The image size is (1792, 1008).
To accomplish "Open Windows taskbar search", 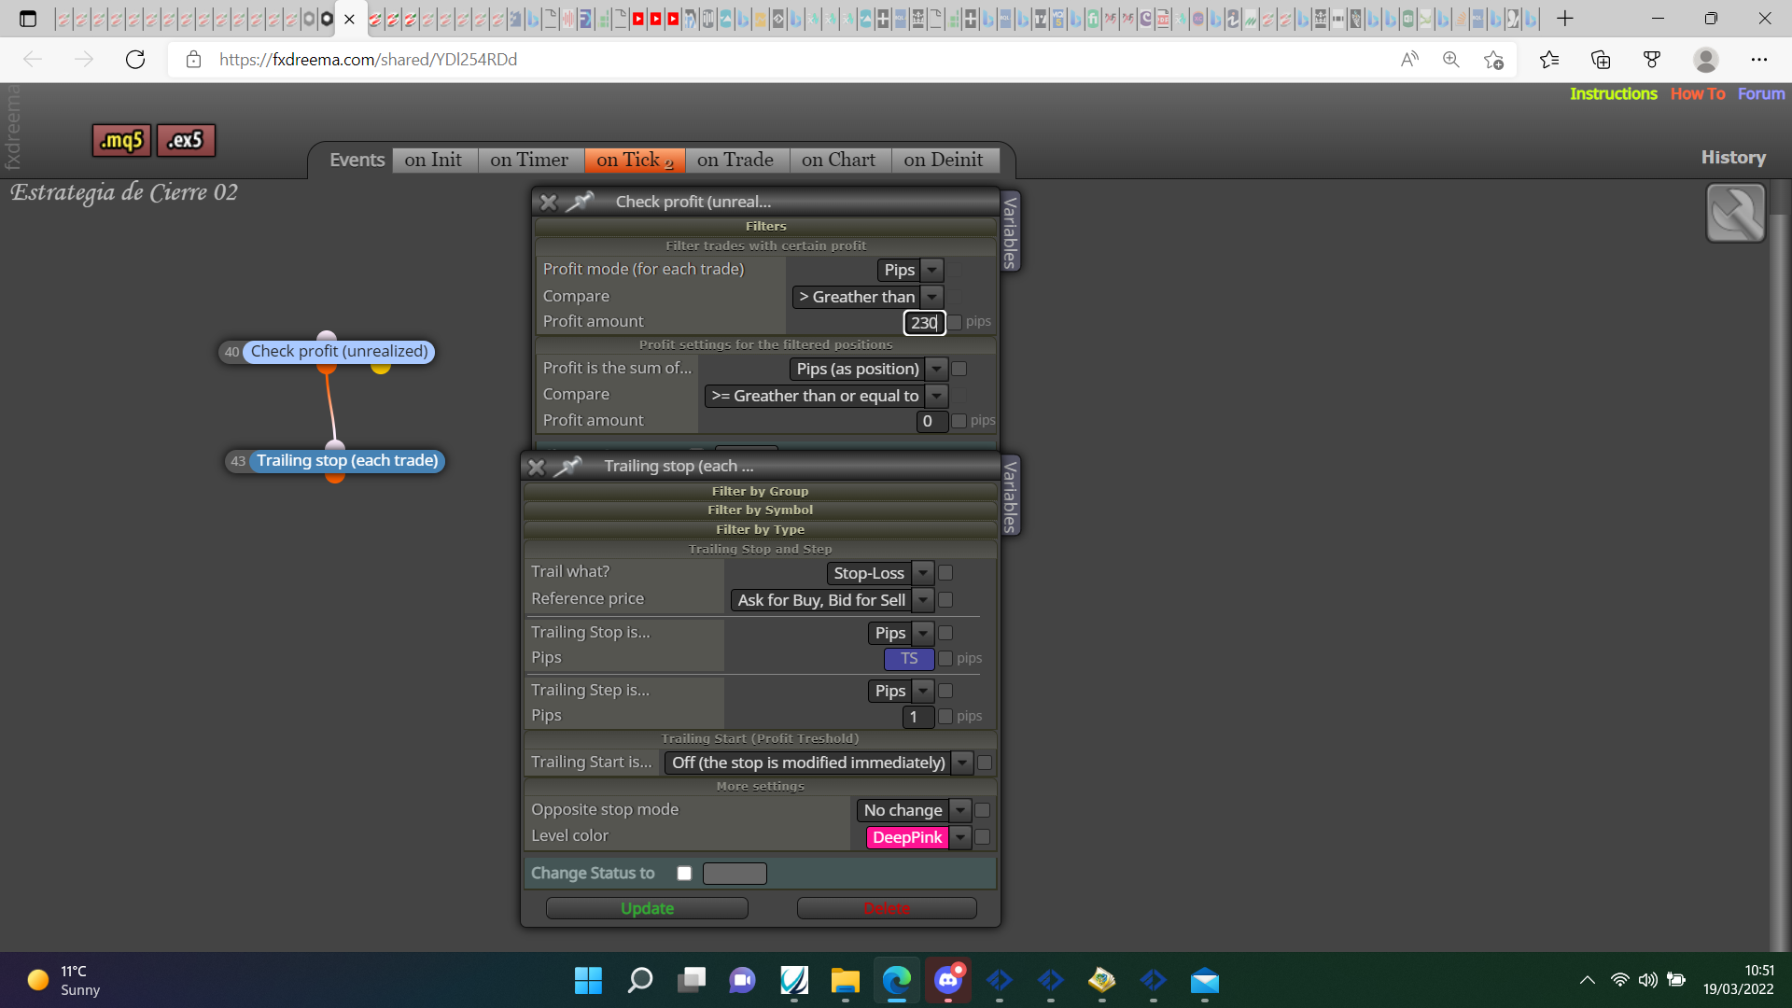I will coord(640,981).
